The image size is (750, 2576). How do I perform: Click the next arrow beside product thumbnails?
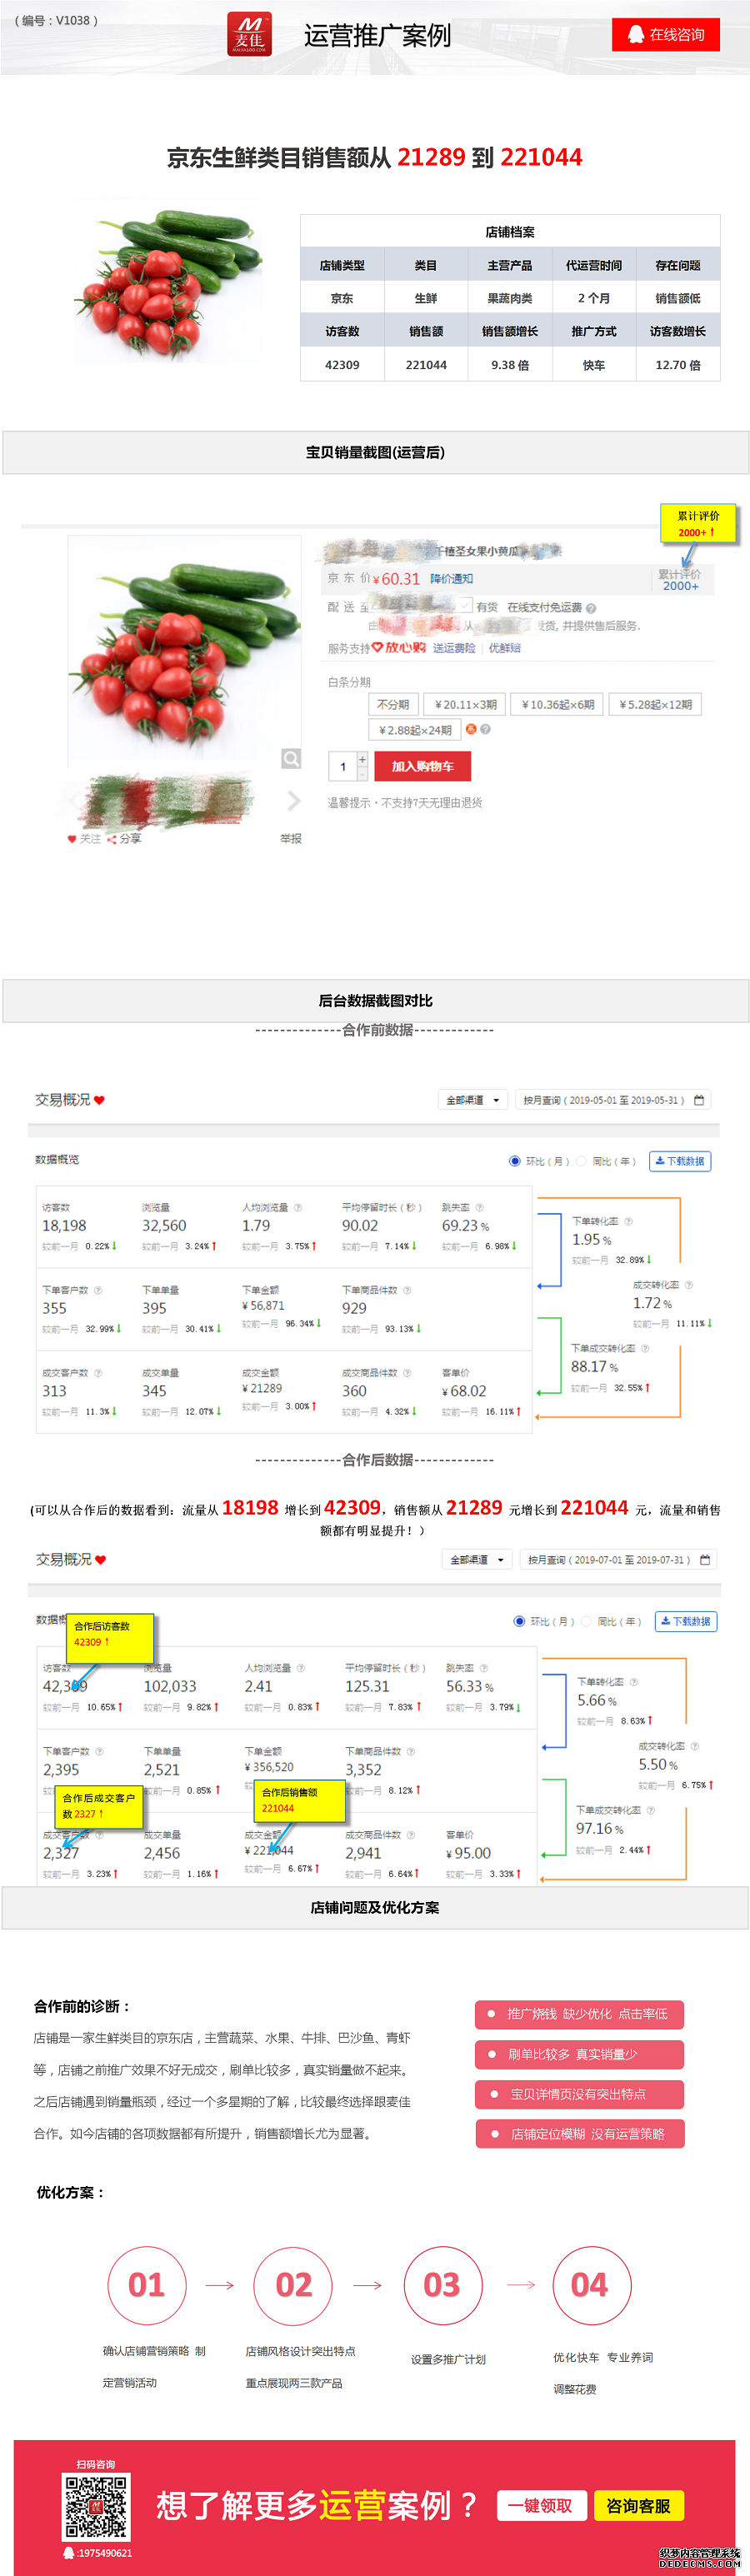tap(293, 800)
